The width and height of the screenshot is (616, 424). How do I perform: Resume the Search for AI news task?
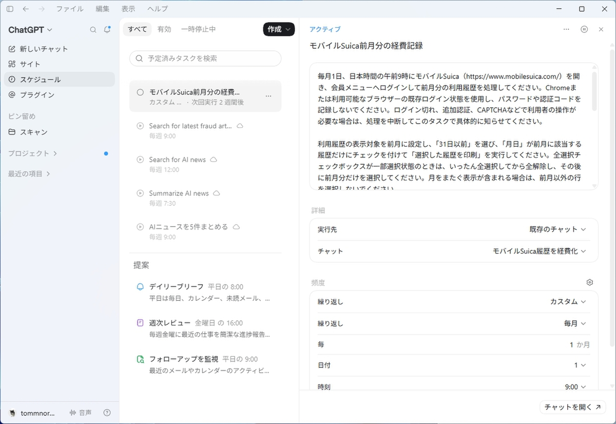tap(140, 160)
